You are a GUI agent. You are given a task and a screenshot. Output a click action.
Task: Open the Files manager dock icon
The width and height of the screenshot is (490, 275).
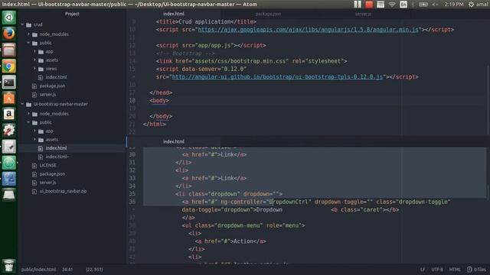pos(8,50)
